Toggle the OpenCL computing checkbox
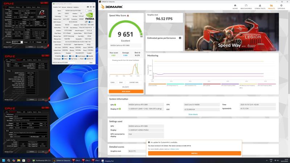The width and height of the screenshot is (290, 163). tap(62, 56)
